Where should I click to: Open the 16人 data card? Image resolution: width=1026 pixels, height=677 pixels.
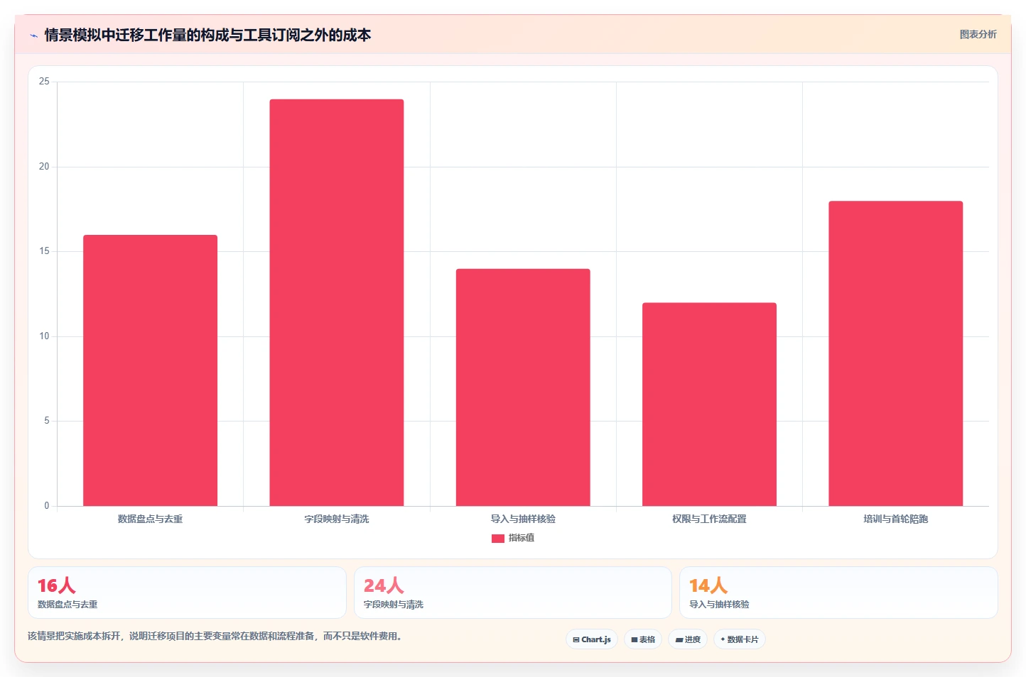click(187, 593)
